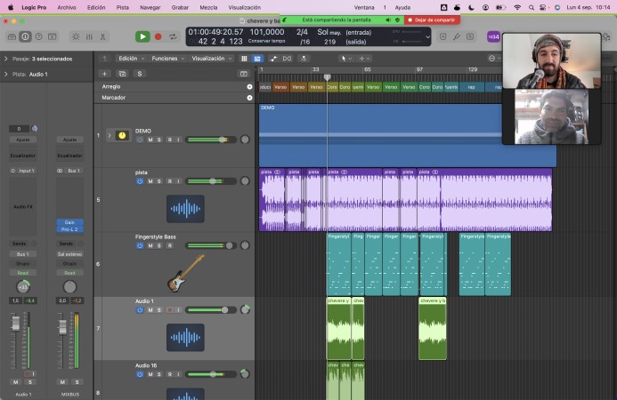617x400 pixels.
Task: Open the Pista menu in menu bar
Action: tap(122, 7)
